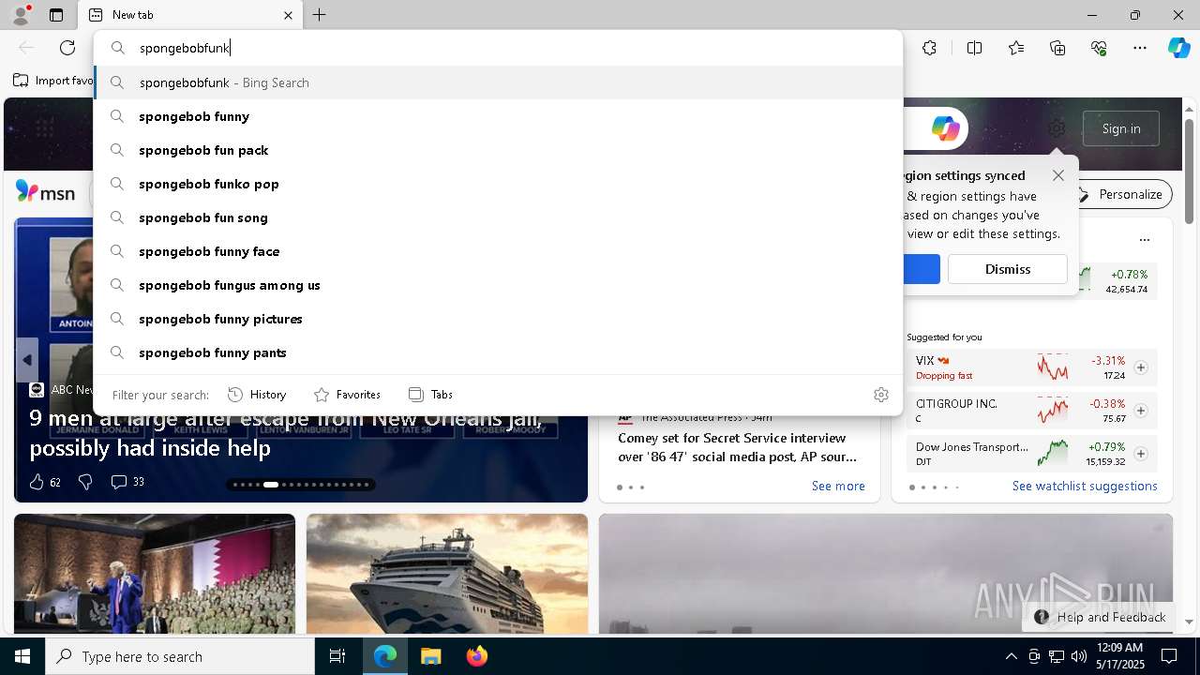Open File Explorer from taskbar

(430, 656)
